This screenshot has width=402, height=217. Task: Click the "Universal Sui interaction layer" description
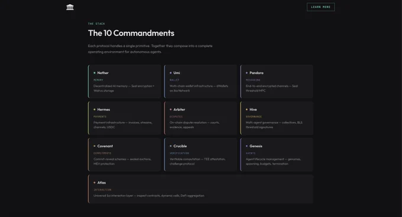[x=149, y=196]
